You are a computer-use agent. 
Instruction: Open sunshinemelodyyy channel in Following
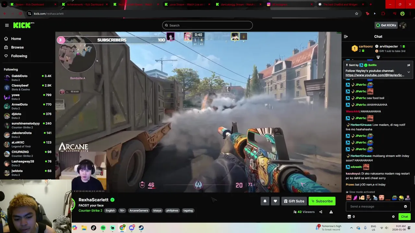click(x=28, y=125)
